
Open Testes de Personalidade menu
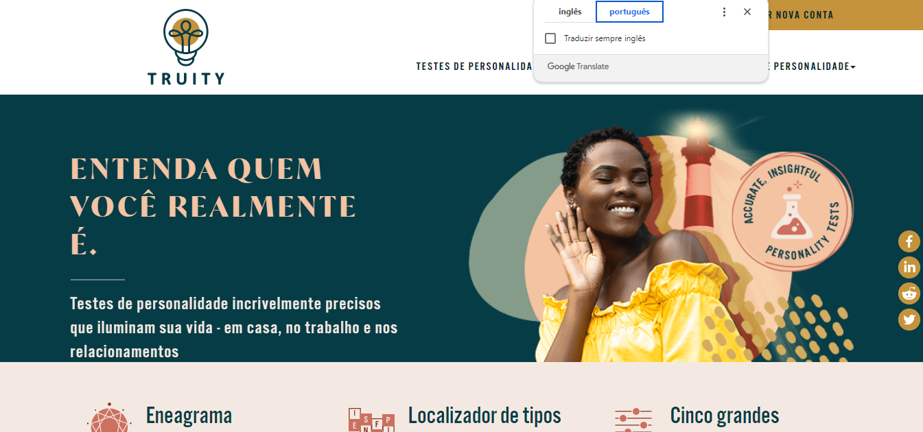coord(474,67)
